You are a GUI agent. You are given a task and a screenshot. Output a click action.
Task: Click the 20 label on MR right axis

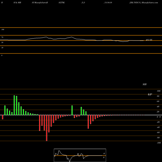[158, 112]
